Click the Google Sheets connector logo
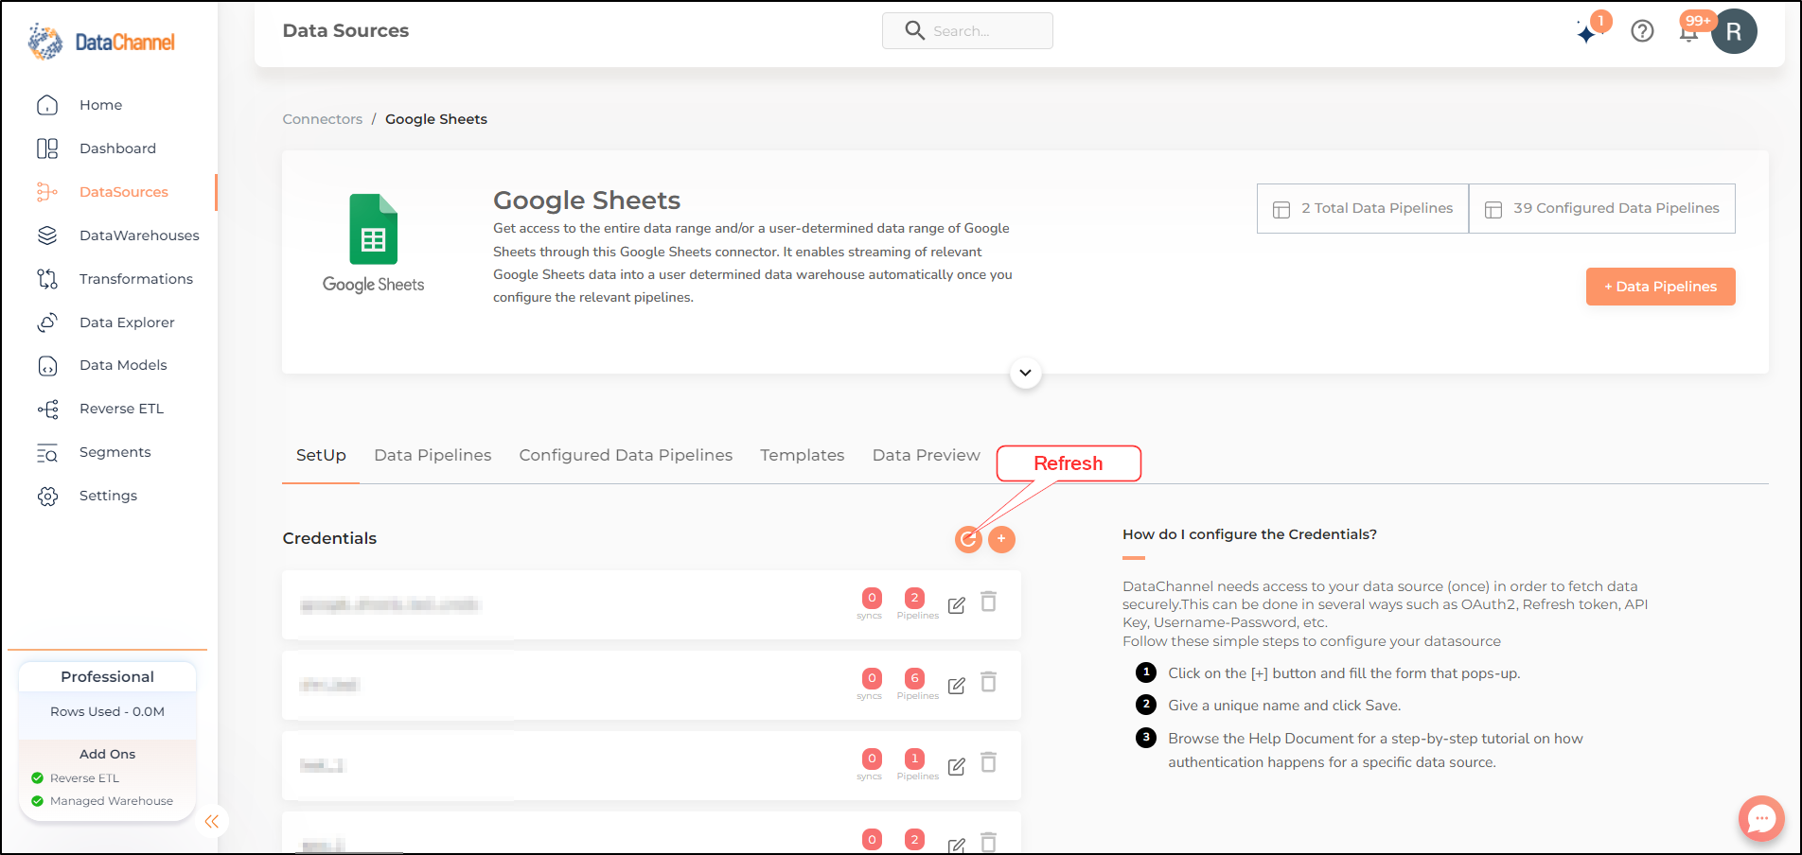Viewport: 1802px width, 855px height. [373, 243]
